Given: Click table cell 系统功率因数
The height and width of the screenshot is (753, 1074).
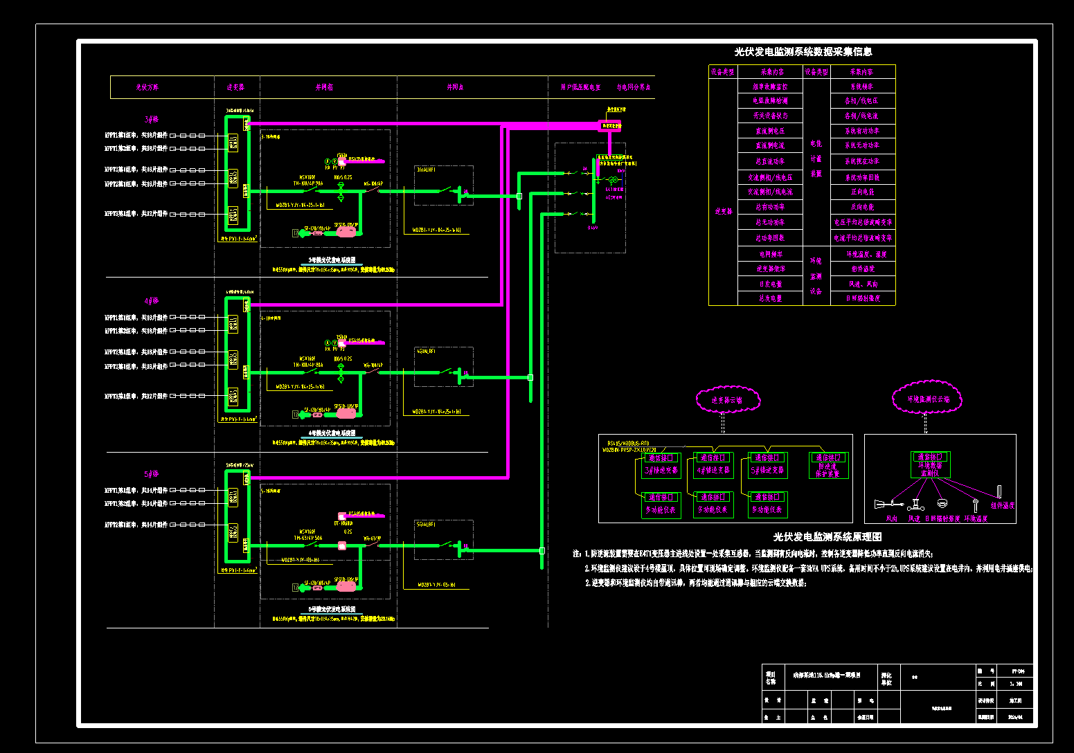Looking at the screenshot, I should 862,178.
